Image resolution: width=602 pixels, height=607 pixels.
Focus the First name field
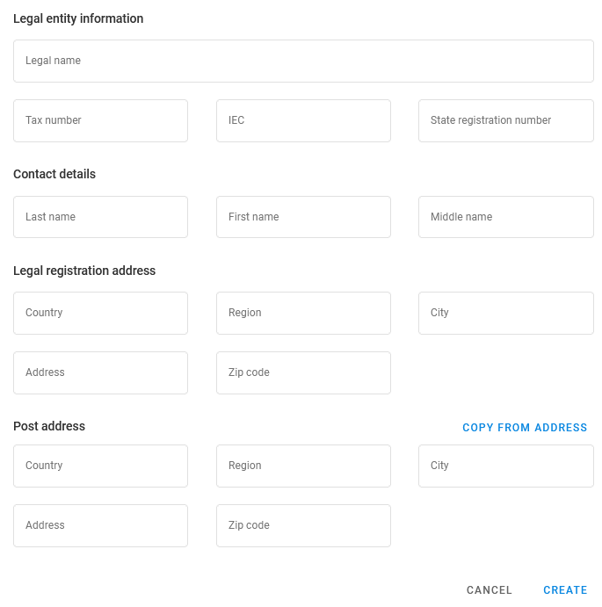click(303, 217)
